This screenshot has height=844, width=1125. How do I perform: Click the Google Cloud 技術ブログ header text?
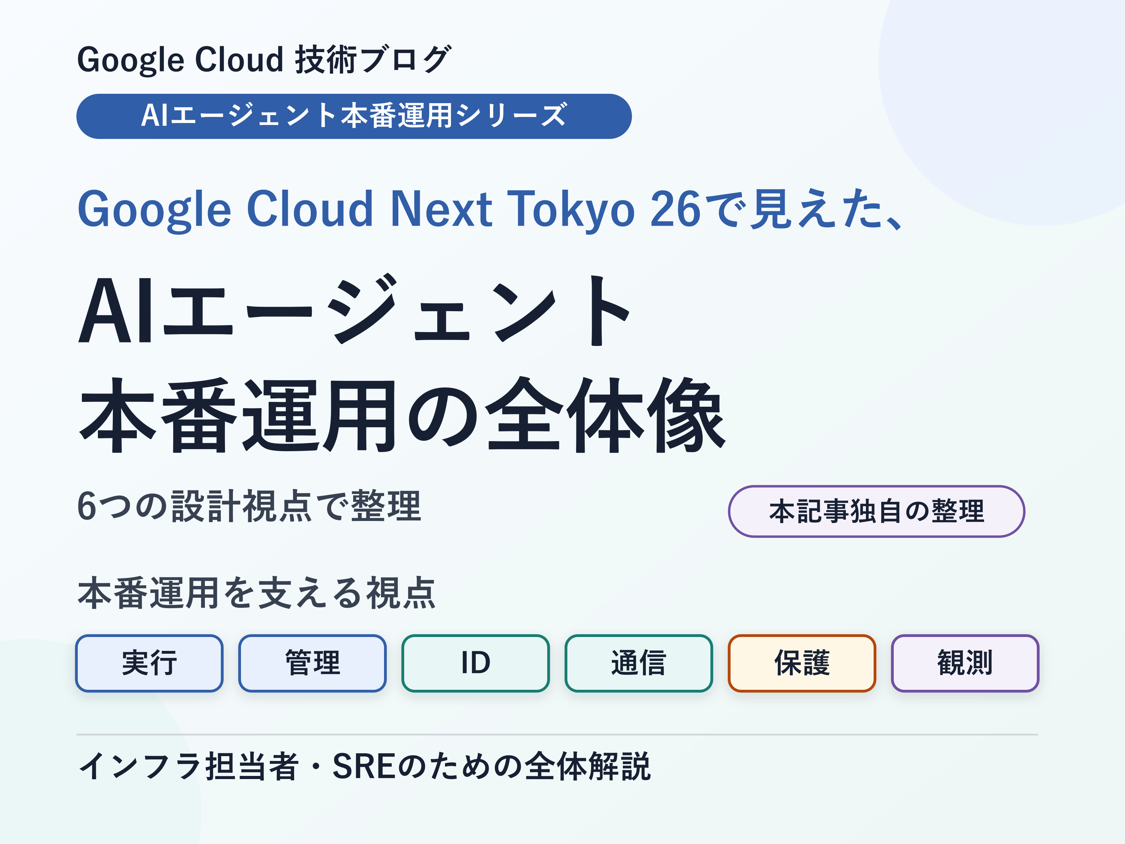pos(264,60)
